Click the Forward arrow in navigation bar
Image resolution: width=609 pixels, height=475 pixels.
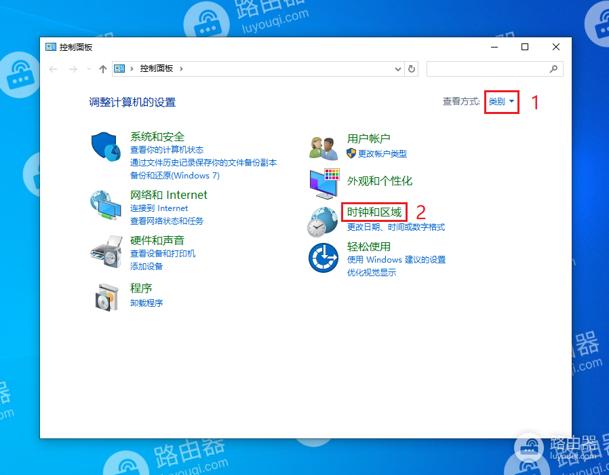73,69
